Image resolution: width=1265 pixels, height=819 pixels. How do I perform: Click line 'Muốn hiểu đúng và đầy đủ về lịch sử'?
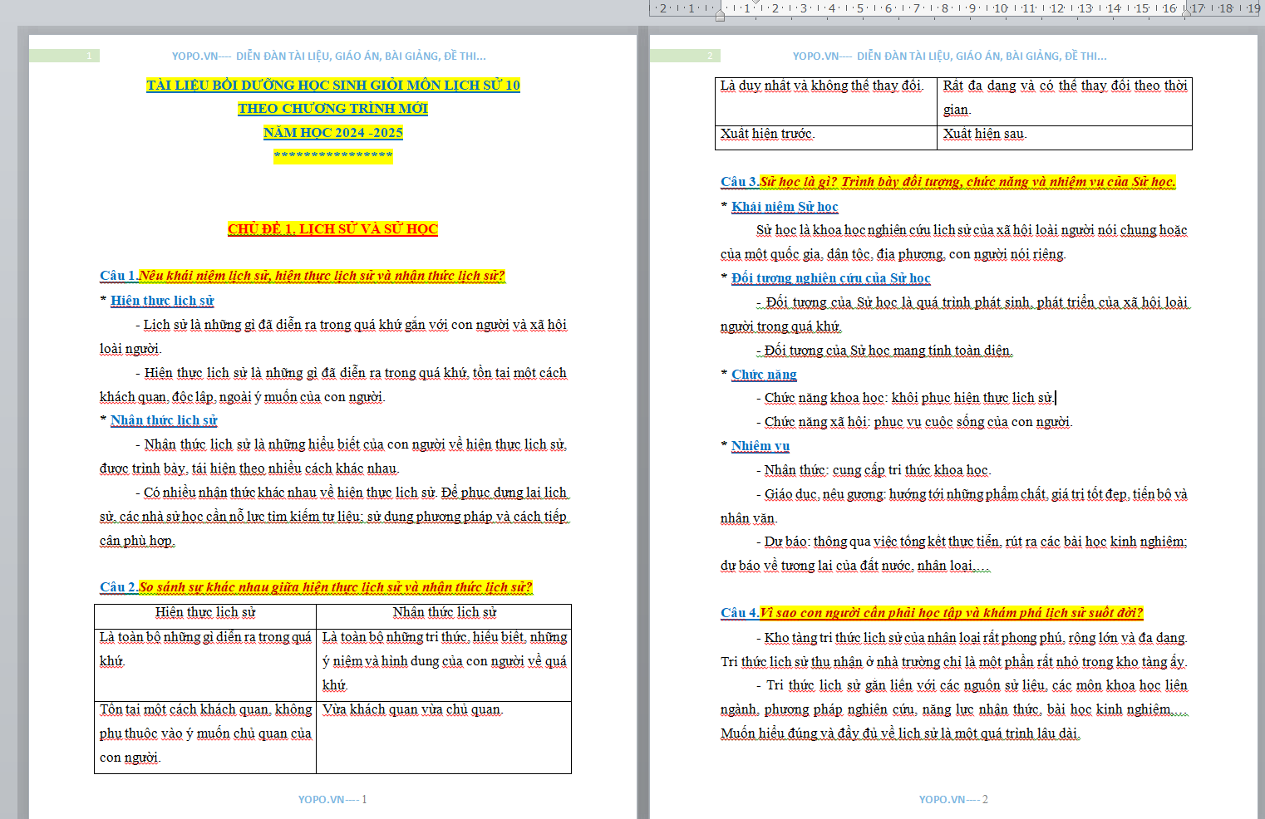coord(900,733)
